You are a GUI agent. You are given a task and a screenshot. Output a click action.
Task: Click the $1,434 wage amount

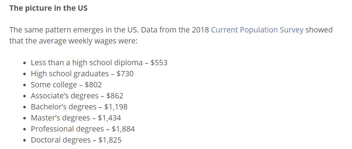(109, 118)
